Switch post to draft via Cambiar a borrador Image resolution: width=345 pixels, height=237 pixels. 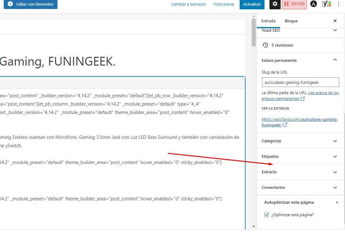point(189,4)
